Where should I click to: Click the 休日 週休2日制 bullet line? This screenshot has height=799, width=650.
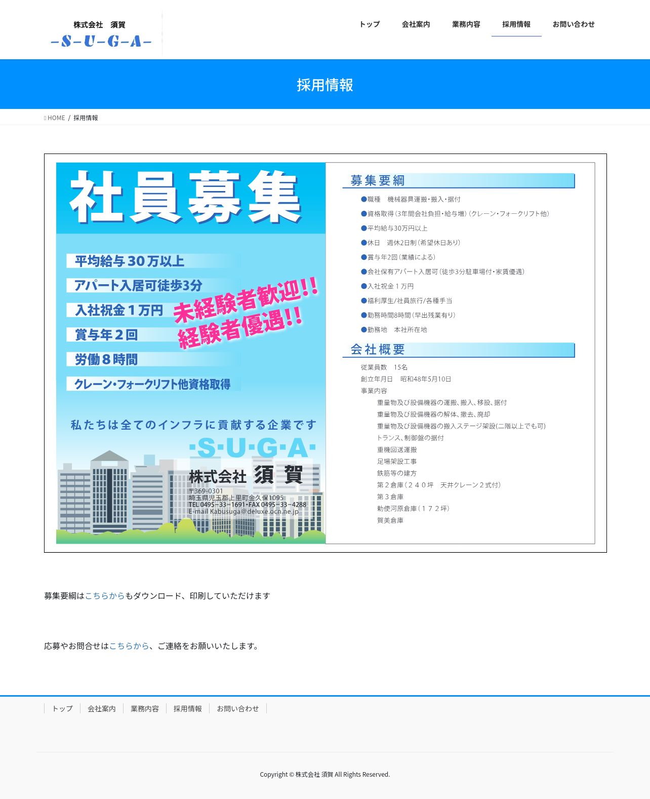pos(411,243)
